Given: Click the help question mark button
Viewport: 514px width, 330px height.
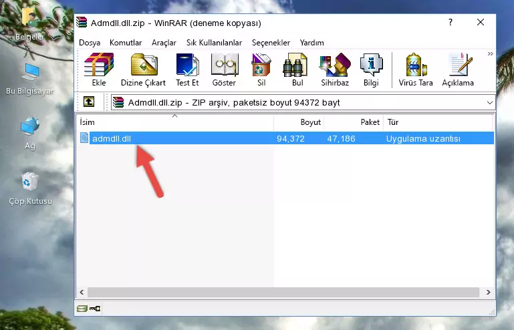Looking at the screenshot, I should pyautogui.click(x=451, y=22).
